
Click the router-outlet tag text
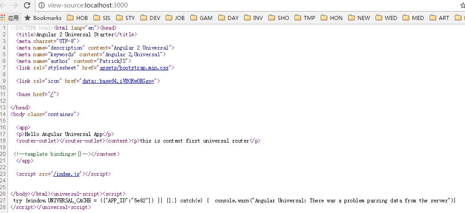61,141
